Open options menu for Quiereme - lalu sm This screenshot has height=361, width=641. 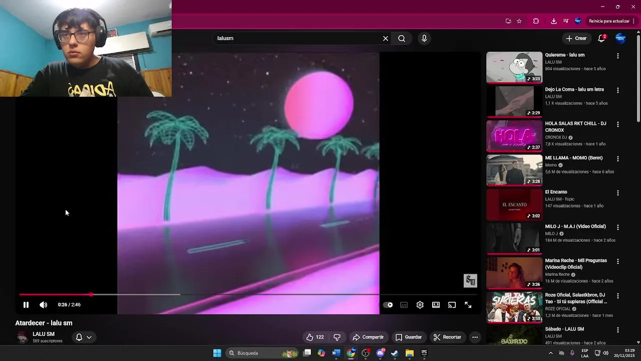coord(617,56)
